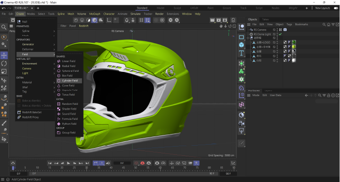Image resolution: width=340 pixels, height=182 pixels.
Task: Open the Environment submenu
Action: (x=35, y=64)
